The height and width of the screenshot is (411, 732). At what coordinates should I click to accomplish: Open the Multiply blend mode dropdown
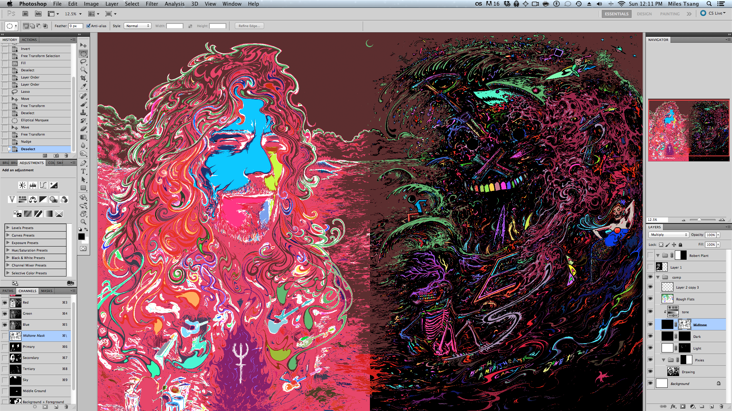(668, 235)
